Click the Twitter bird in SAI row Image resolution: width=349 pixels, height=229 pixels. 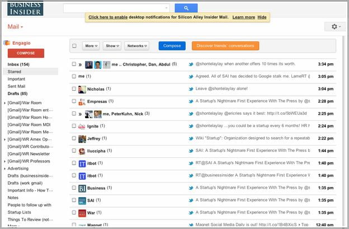(x=191, y=200)
